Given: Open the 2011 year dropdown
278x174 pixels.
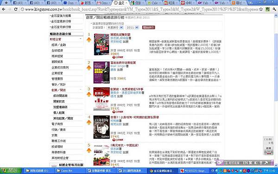Looking at the screenshot, I should (132, 27).
